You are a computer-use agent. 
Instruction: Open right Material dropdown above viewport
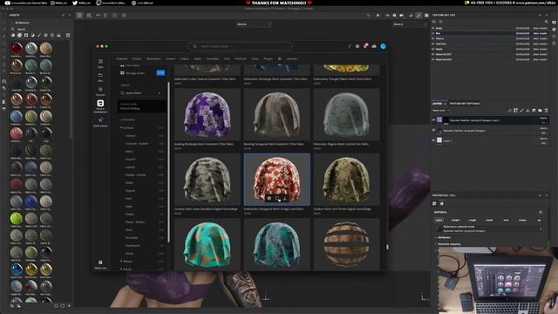410,24
